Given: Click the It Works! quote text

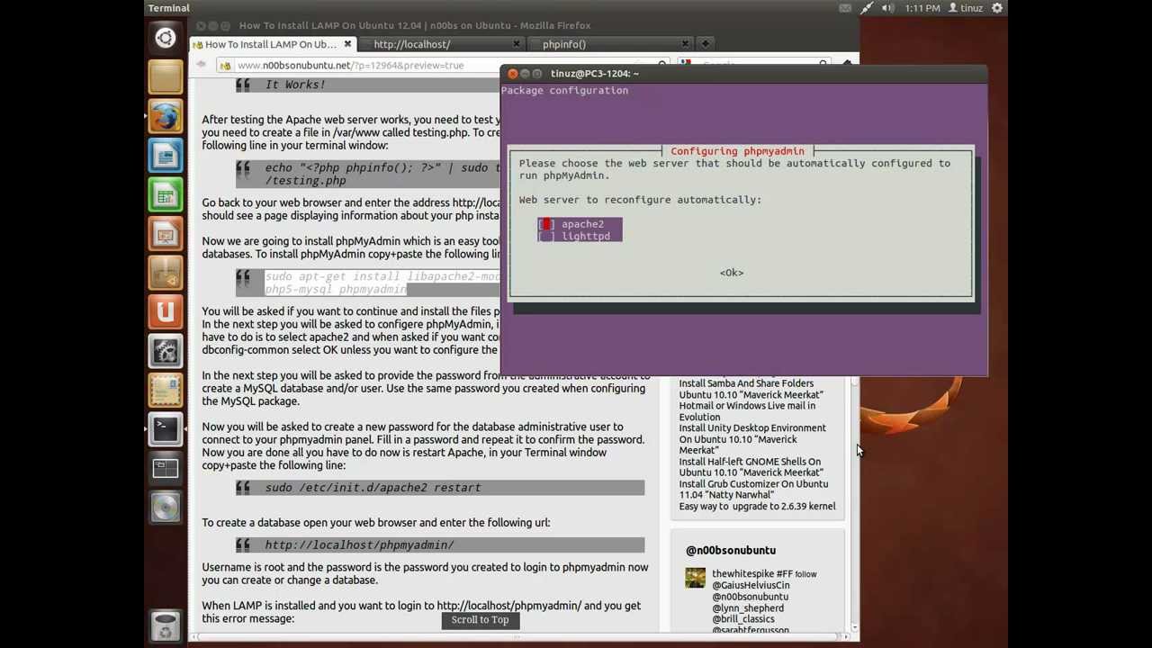Looking at the screenshot, I should click(x=295, y=85).
